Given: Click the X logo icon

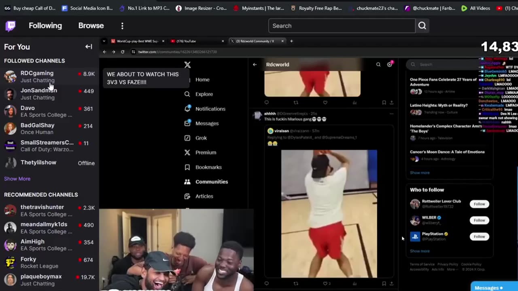Looking at the screenshot, I should [187, 65].
